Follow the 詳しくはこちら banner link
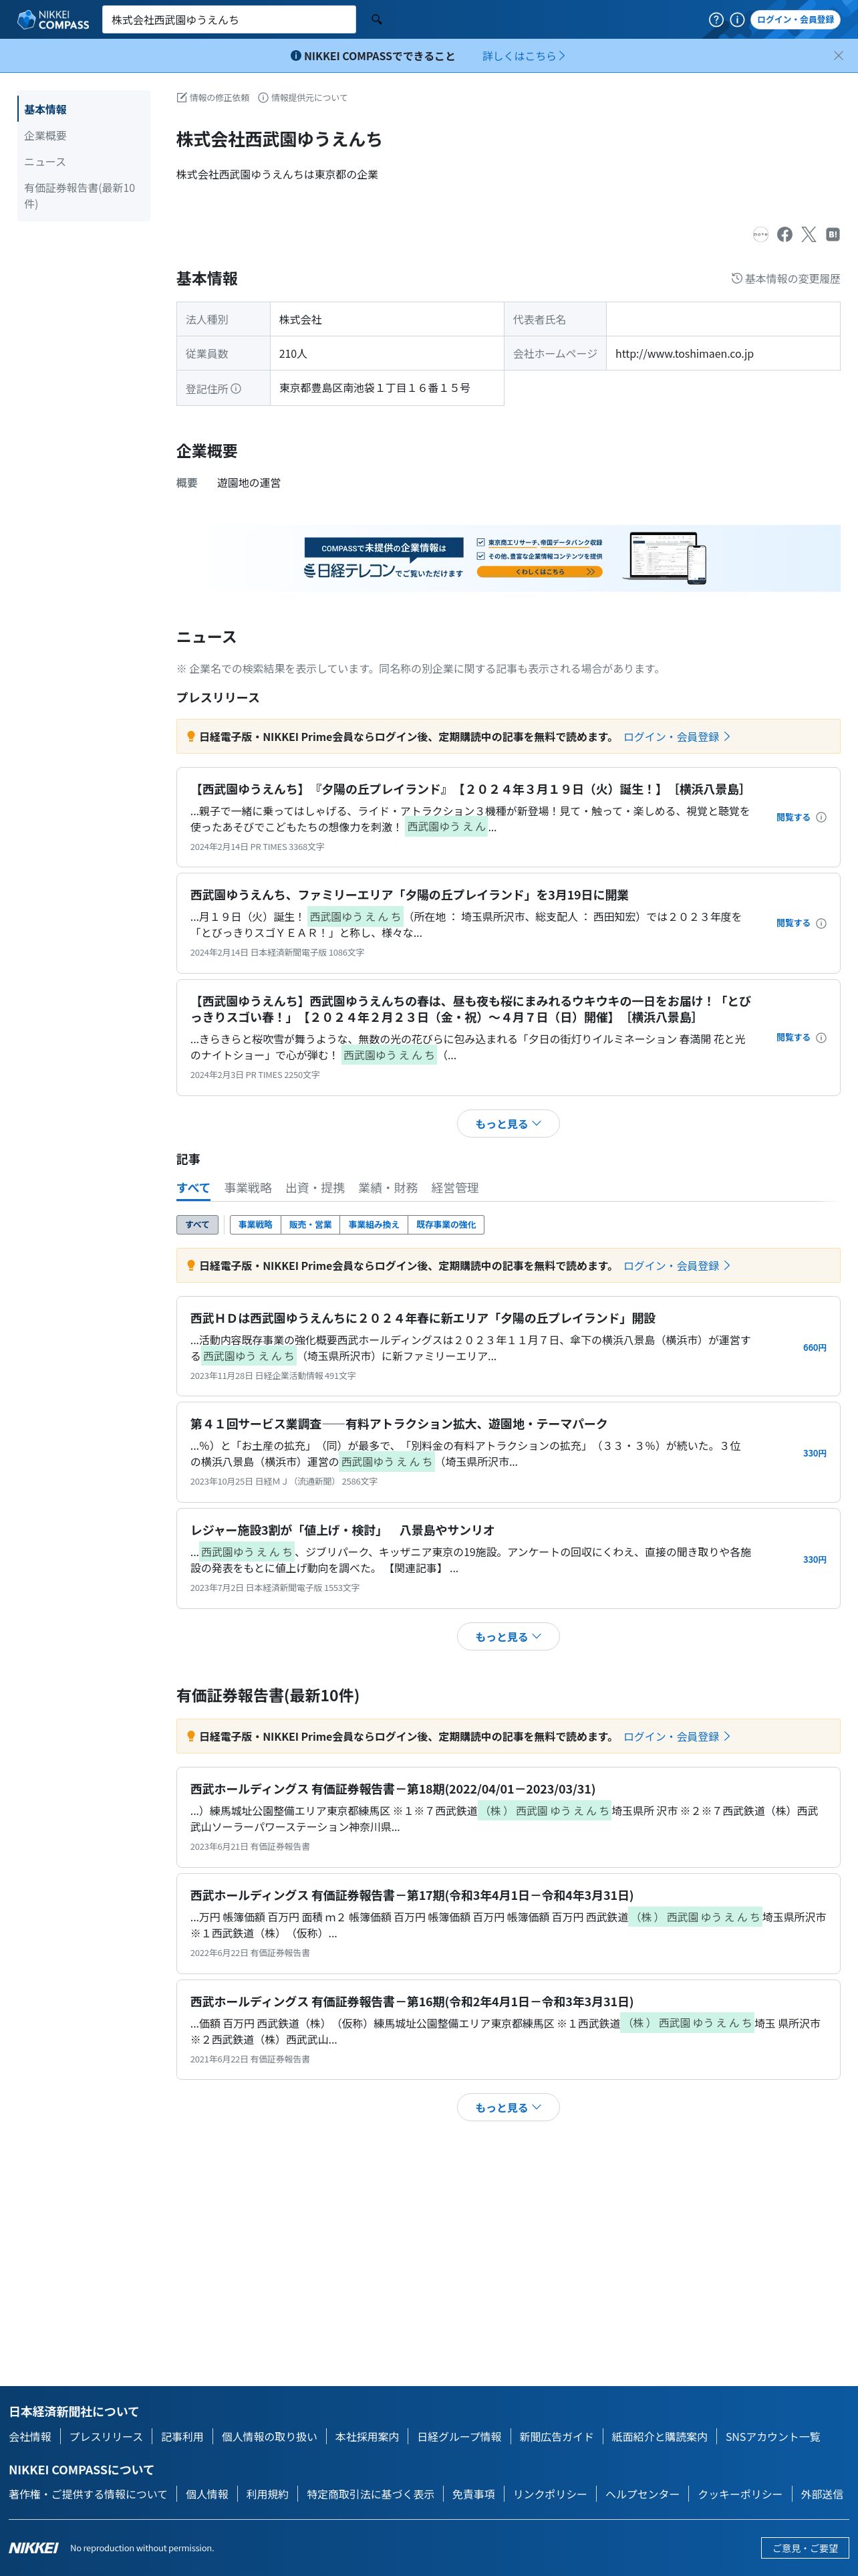858x2576 pixels. pyautogui.click(x=523, y=56)
